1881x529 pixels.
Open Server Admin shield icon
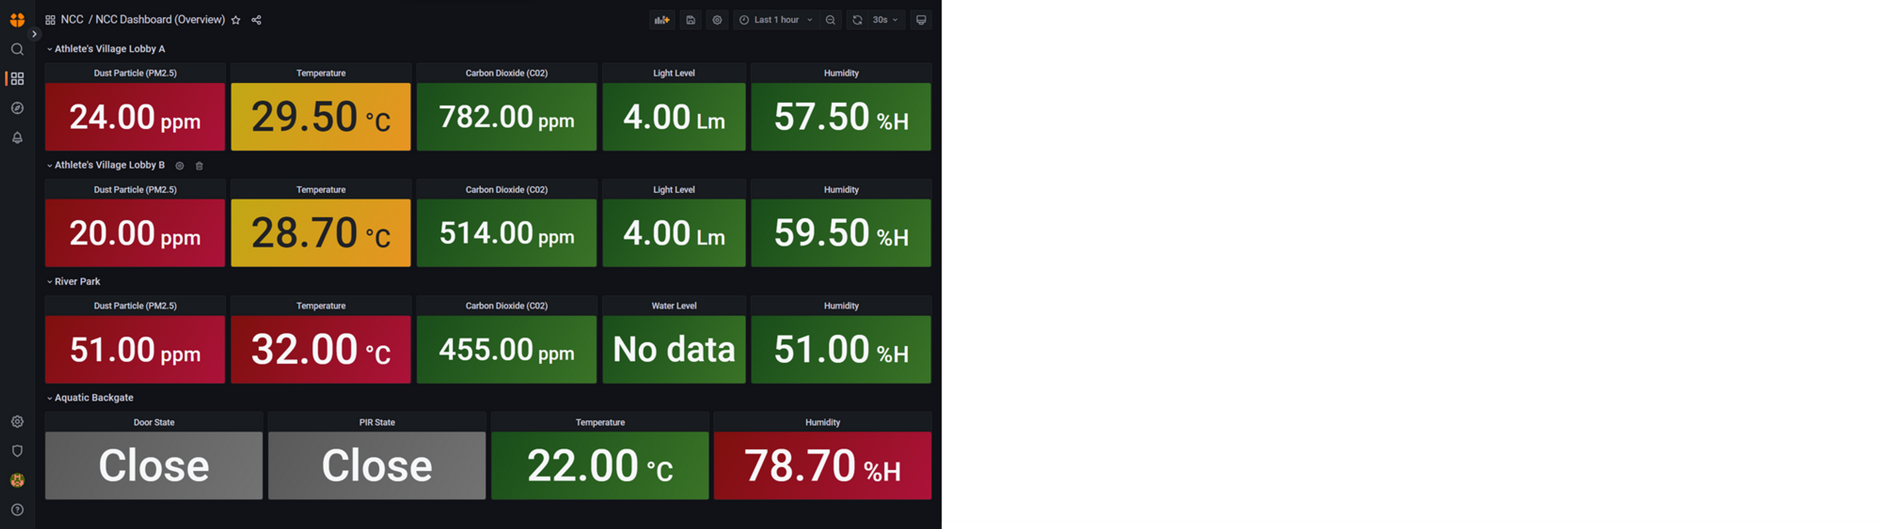[x=18, y=451]
